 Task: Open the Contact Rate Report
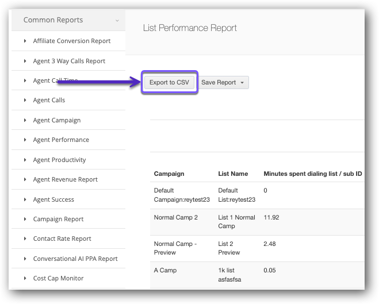[x=62, y=238]
